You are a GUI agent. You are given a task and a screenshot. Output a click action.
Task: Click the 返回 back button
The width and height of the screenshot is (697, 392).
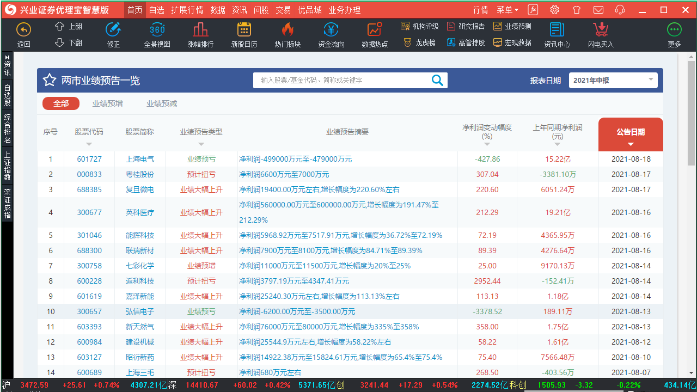[x=23, y=33]
